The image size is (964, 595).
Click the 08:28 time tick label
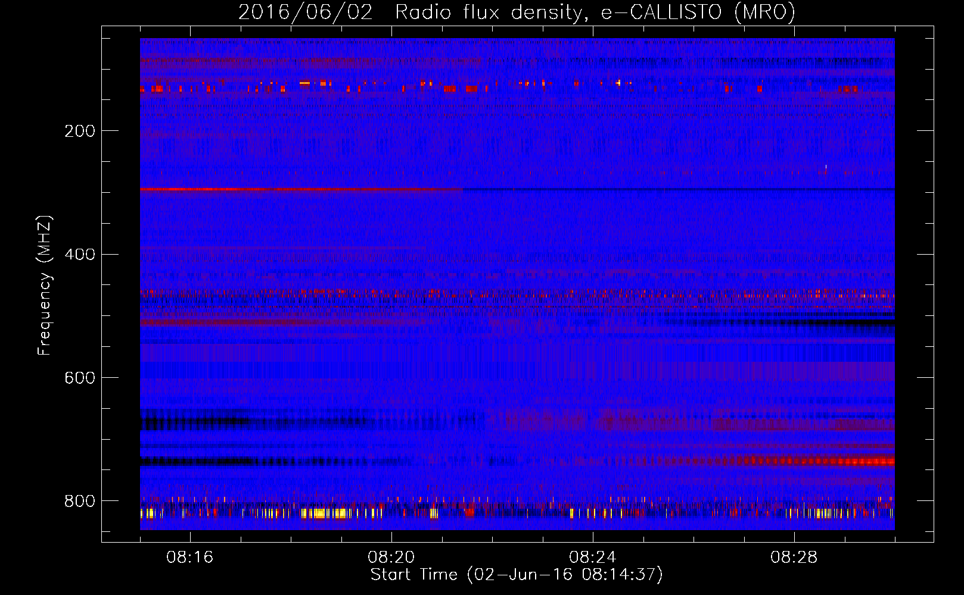pos(794,558)
